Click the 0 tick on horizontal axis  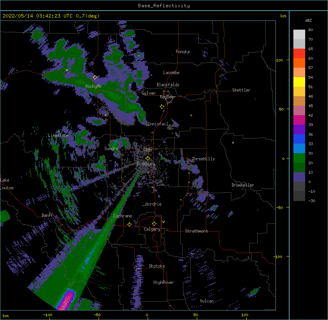point(147,315)
